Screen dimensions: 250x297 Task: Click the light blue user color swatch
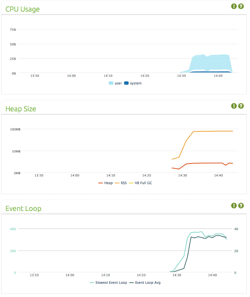[111, 83]
